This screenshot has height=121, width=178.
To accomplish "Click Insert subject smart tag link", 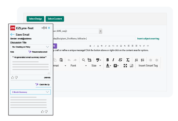I will tap(148, 39).
